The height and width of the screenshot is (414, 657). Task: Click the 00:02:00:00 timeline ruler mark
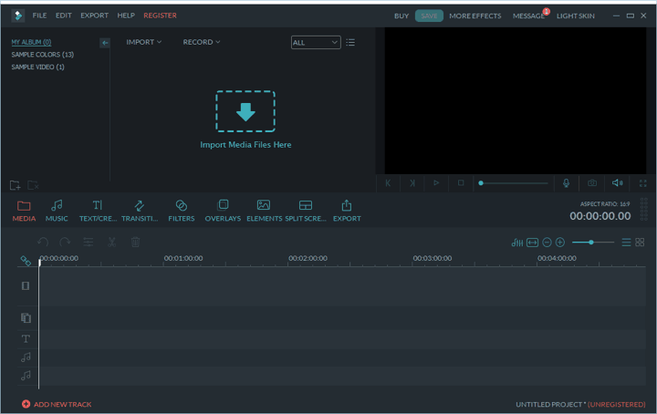308,258
